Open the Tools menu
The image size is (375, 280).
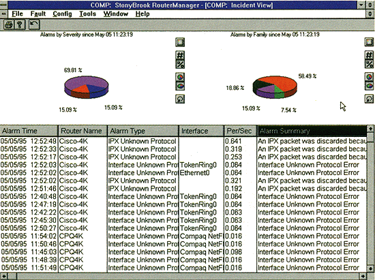click(x=87, y=14)
